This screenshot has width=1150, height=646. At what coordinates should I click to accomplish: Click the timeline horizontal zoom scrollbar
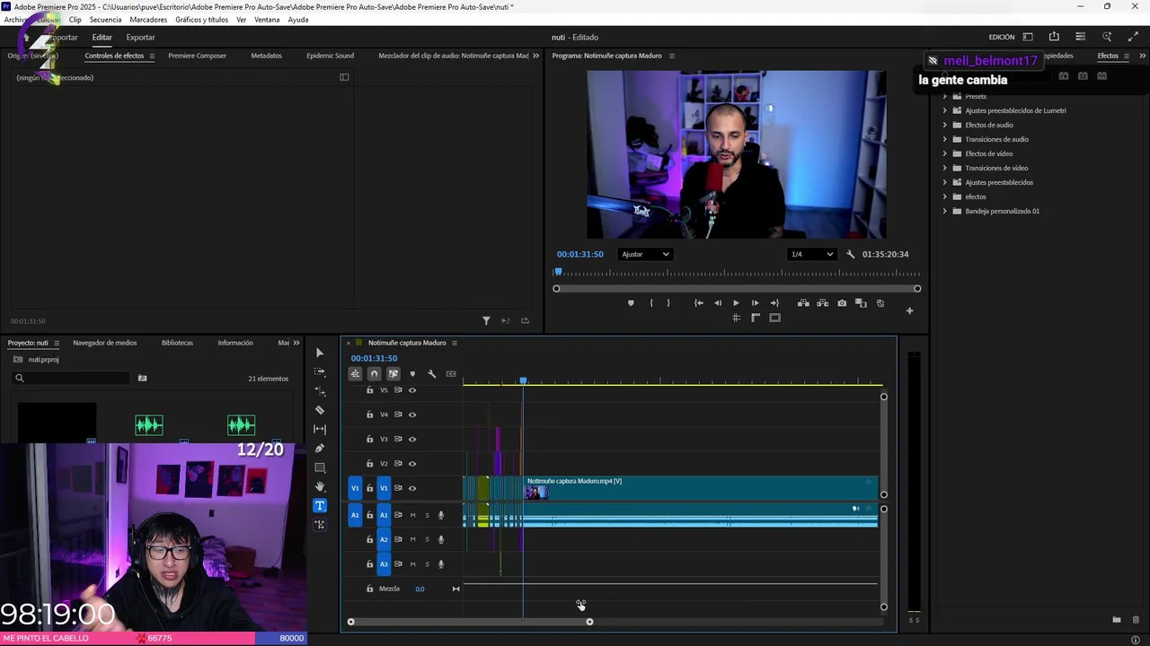(x=470, y=622)
